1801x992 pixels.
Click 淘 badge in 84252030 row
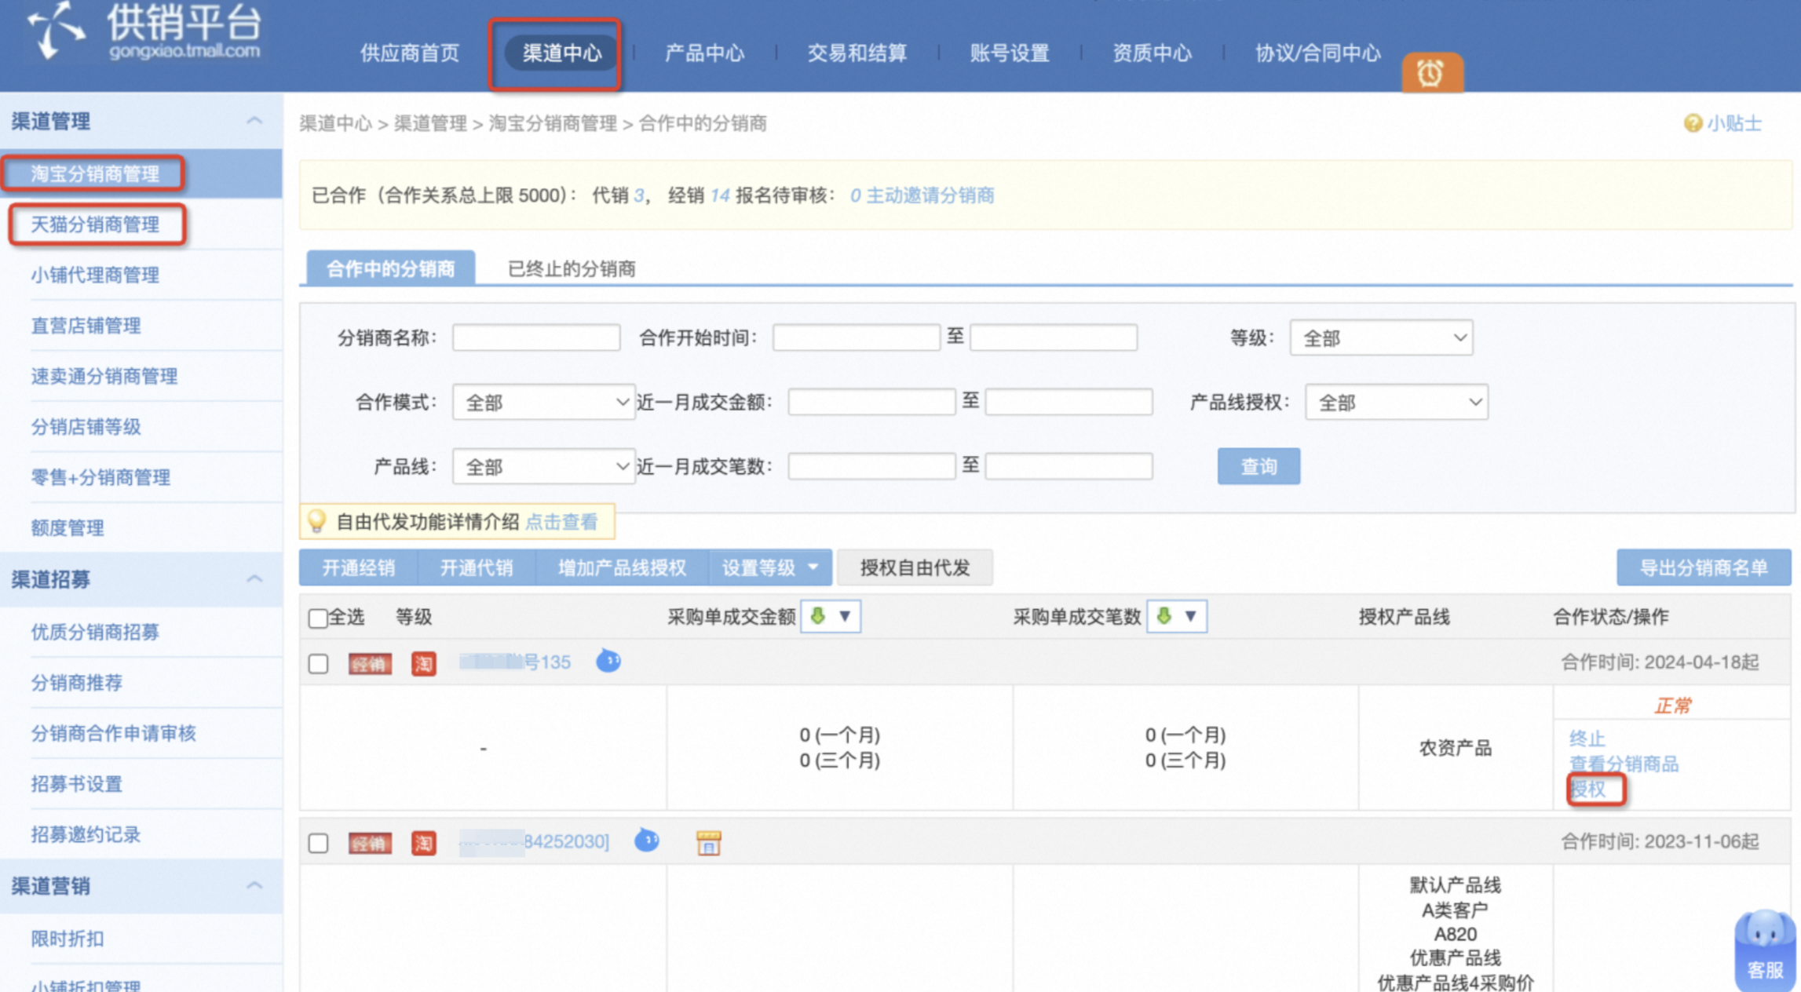(x=424, y=844)
